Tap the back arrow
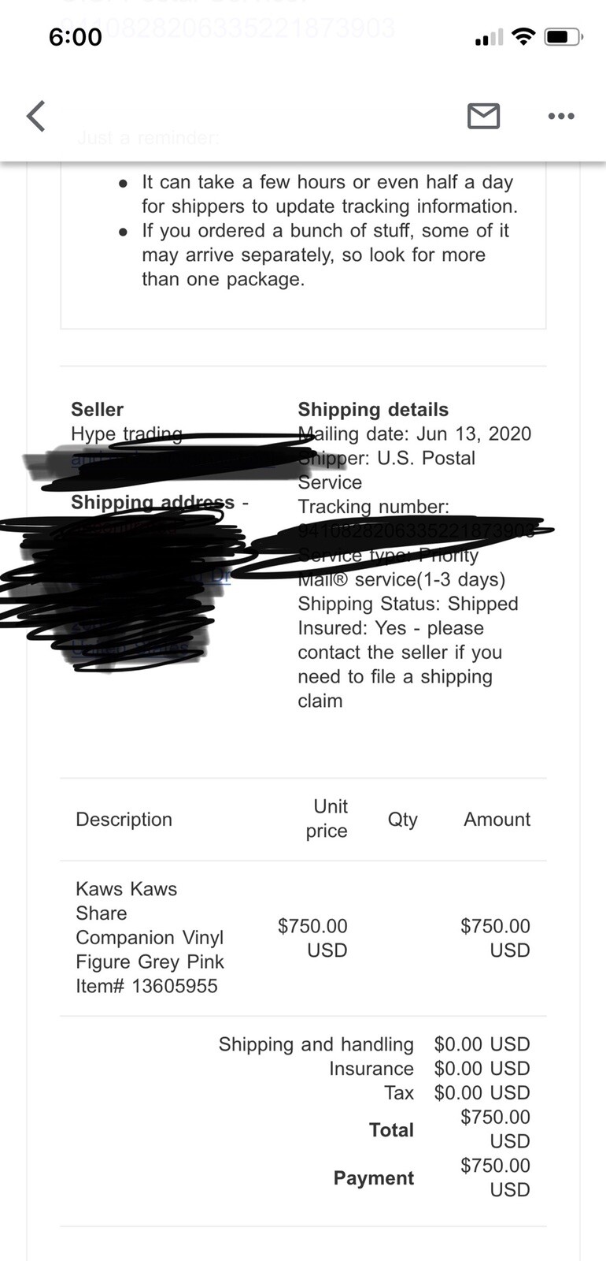Viewport: 606px width, 1261px height. point(36,116)
